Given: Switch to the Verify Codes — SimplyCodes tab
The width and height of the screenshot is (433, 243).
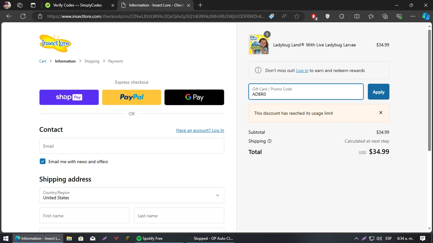Looking at the screenshot, I should click(77, 5).
